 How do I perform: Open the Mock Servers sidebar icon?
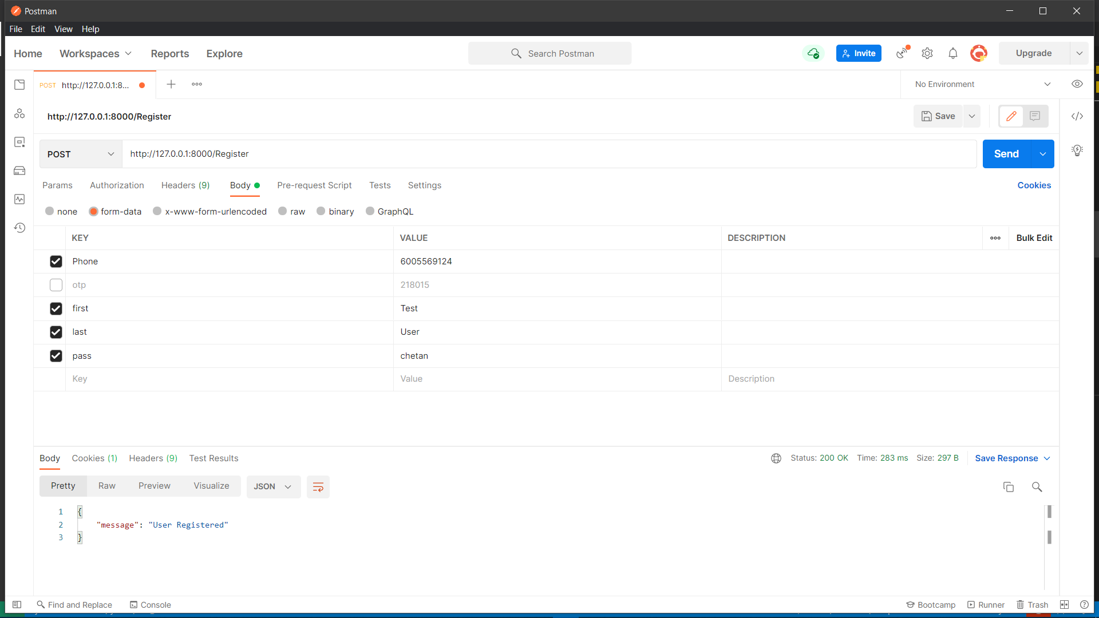click(x=19, y=171)
